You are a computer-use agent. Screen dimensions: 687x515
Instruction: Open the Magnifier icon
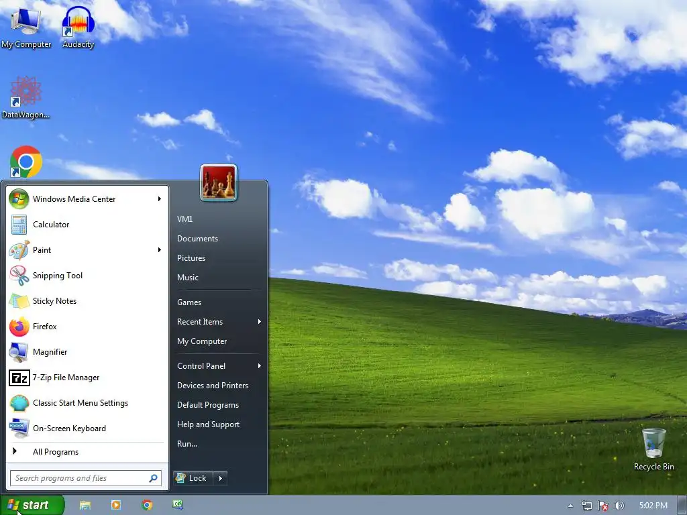pyautogui.click(x=19, y=352)
